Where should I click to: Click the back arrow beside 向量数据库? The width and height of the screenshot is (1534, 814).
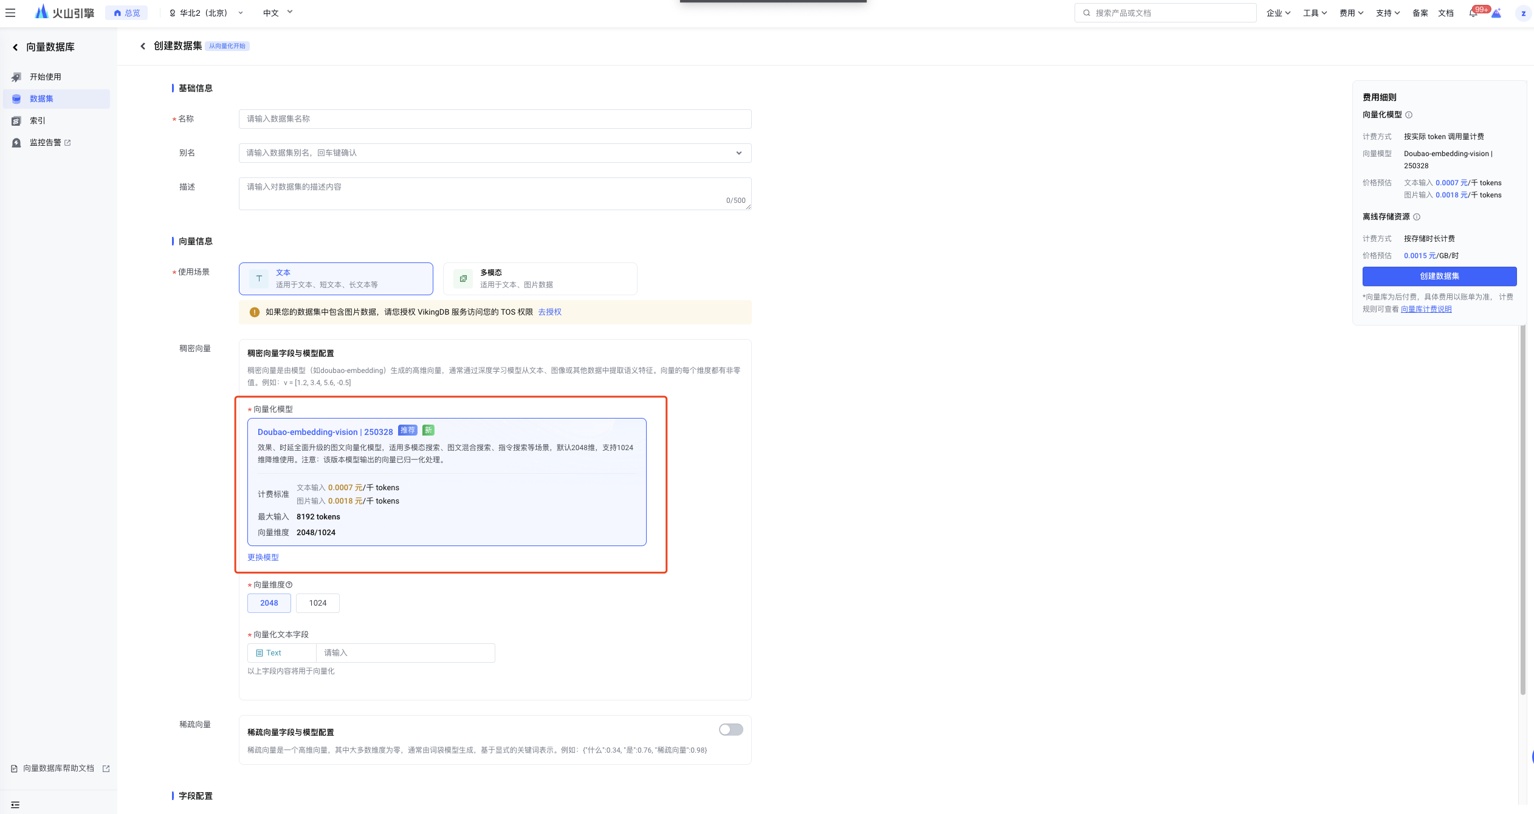click(x=15, y=47)
